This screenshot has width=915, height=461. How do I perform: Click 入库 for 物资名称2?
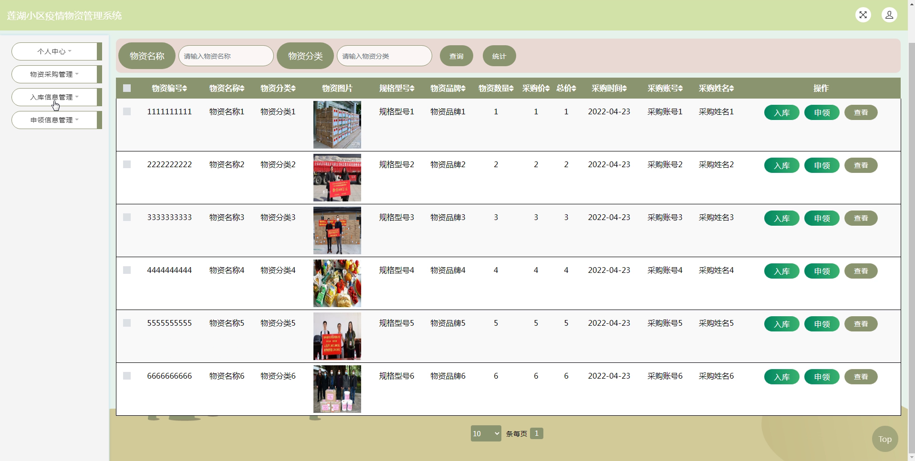(781, 165)
